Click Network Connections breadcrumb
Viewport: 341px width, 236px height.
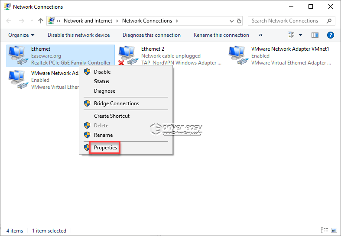coord(147,21)
